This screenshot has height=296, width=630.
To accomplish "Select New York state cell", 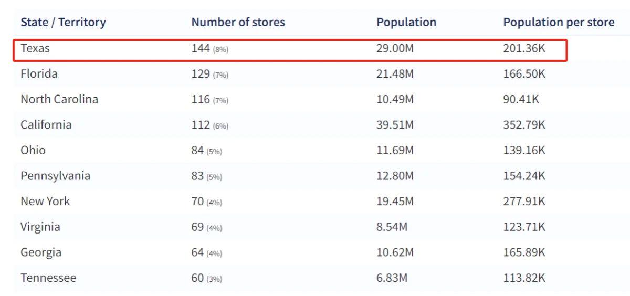I will click(x=45, y=202).
